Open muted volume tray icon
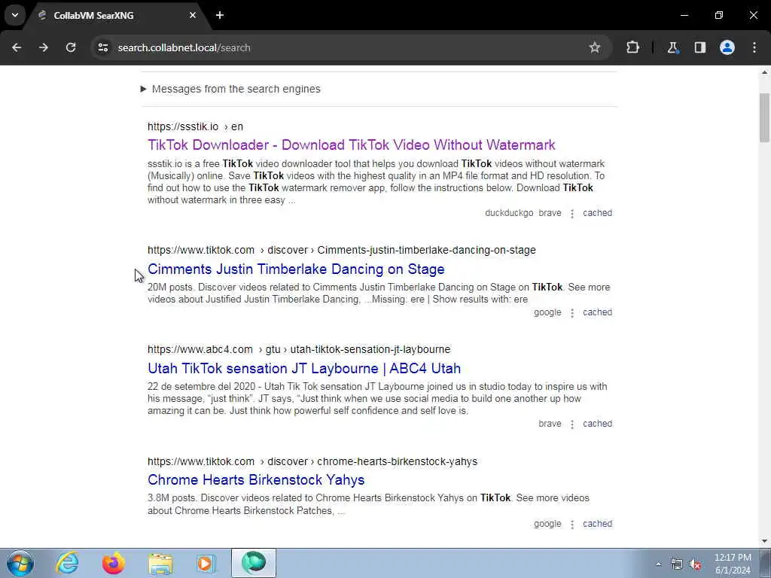 [x=695, y=564]
